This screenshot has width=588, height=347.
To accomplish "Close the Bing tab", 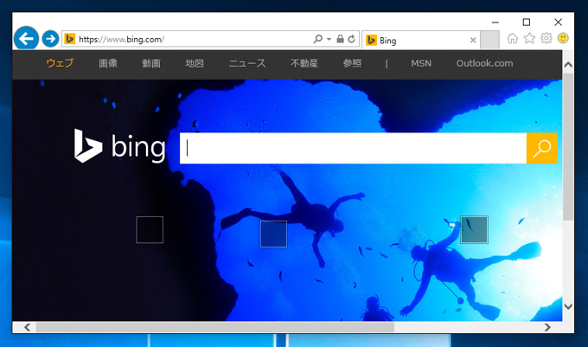I will pos(473,40).
